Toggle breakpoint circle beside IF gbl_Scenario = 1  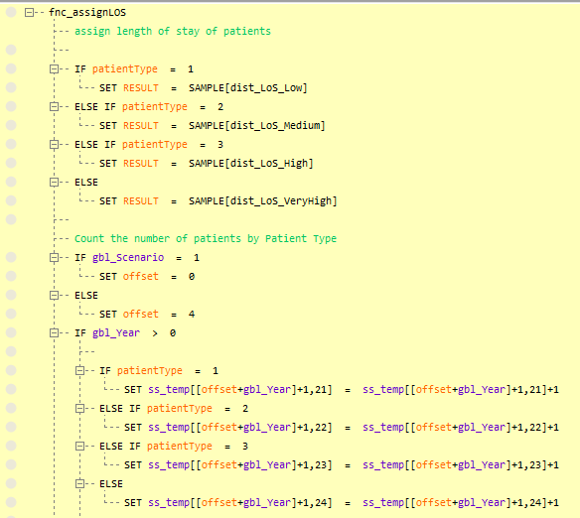(11, 257)
